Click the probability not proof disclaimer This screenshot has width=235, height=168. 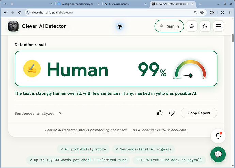pyautogui.click(x=116, y=130)
